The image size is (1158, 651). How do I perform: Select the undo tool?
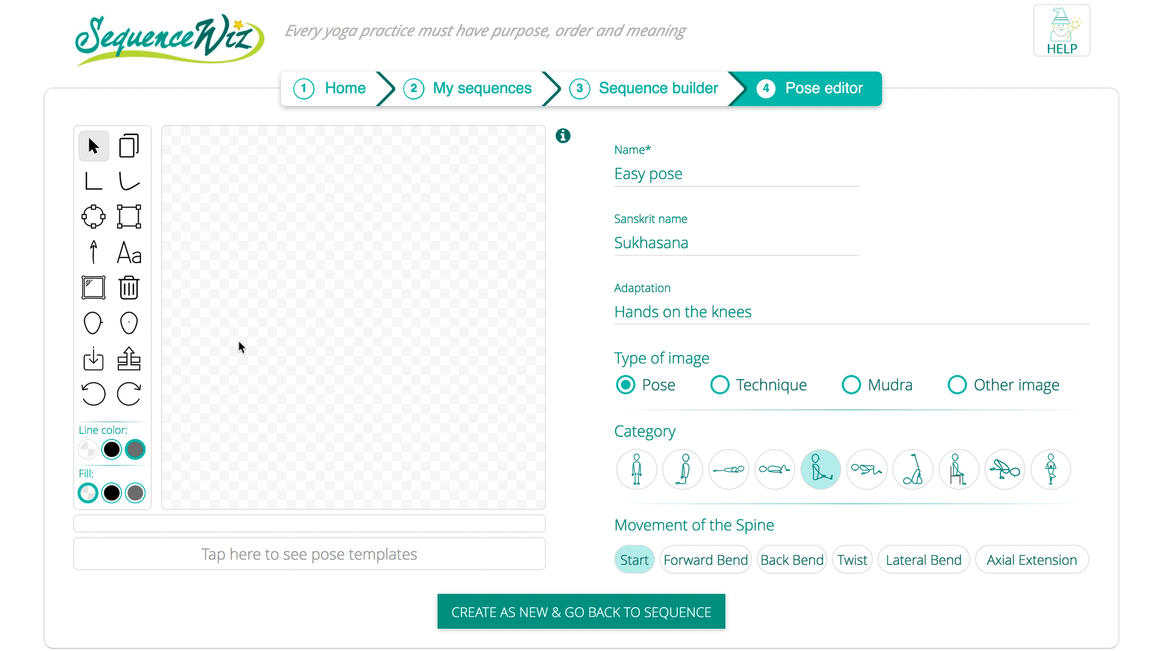pos(93,394)
